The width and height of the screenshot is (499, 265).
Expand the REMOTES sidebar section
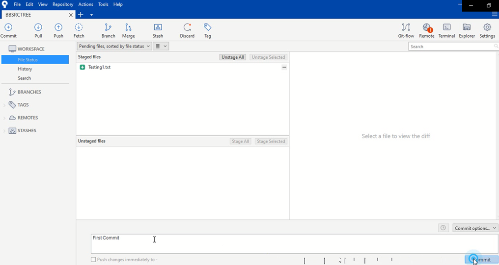pyautogui.click(x=5, y=118)
